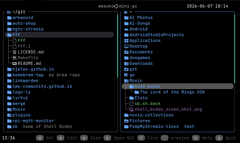Click the e Edit key hint

coord(67,138)
